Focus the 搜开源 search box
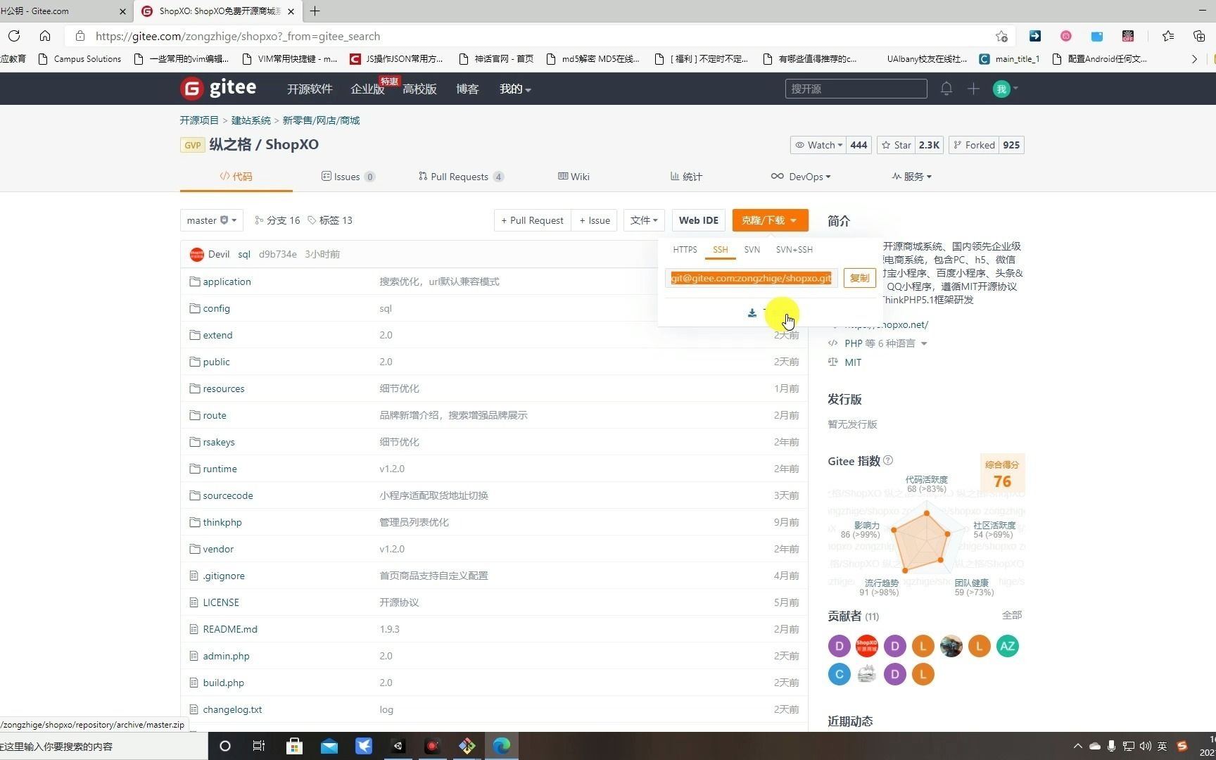1216x760 pixels. click(856, 89)
